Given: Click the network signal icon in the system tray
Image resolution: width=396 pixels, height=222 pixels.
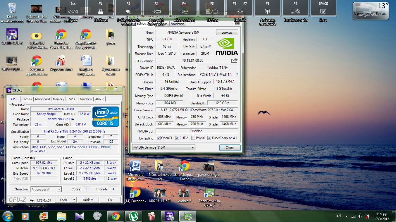Looking at the screenshot, I should [x=353, y=216].
